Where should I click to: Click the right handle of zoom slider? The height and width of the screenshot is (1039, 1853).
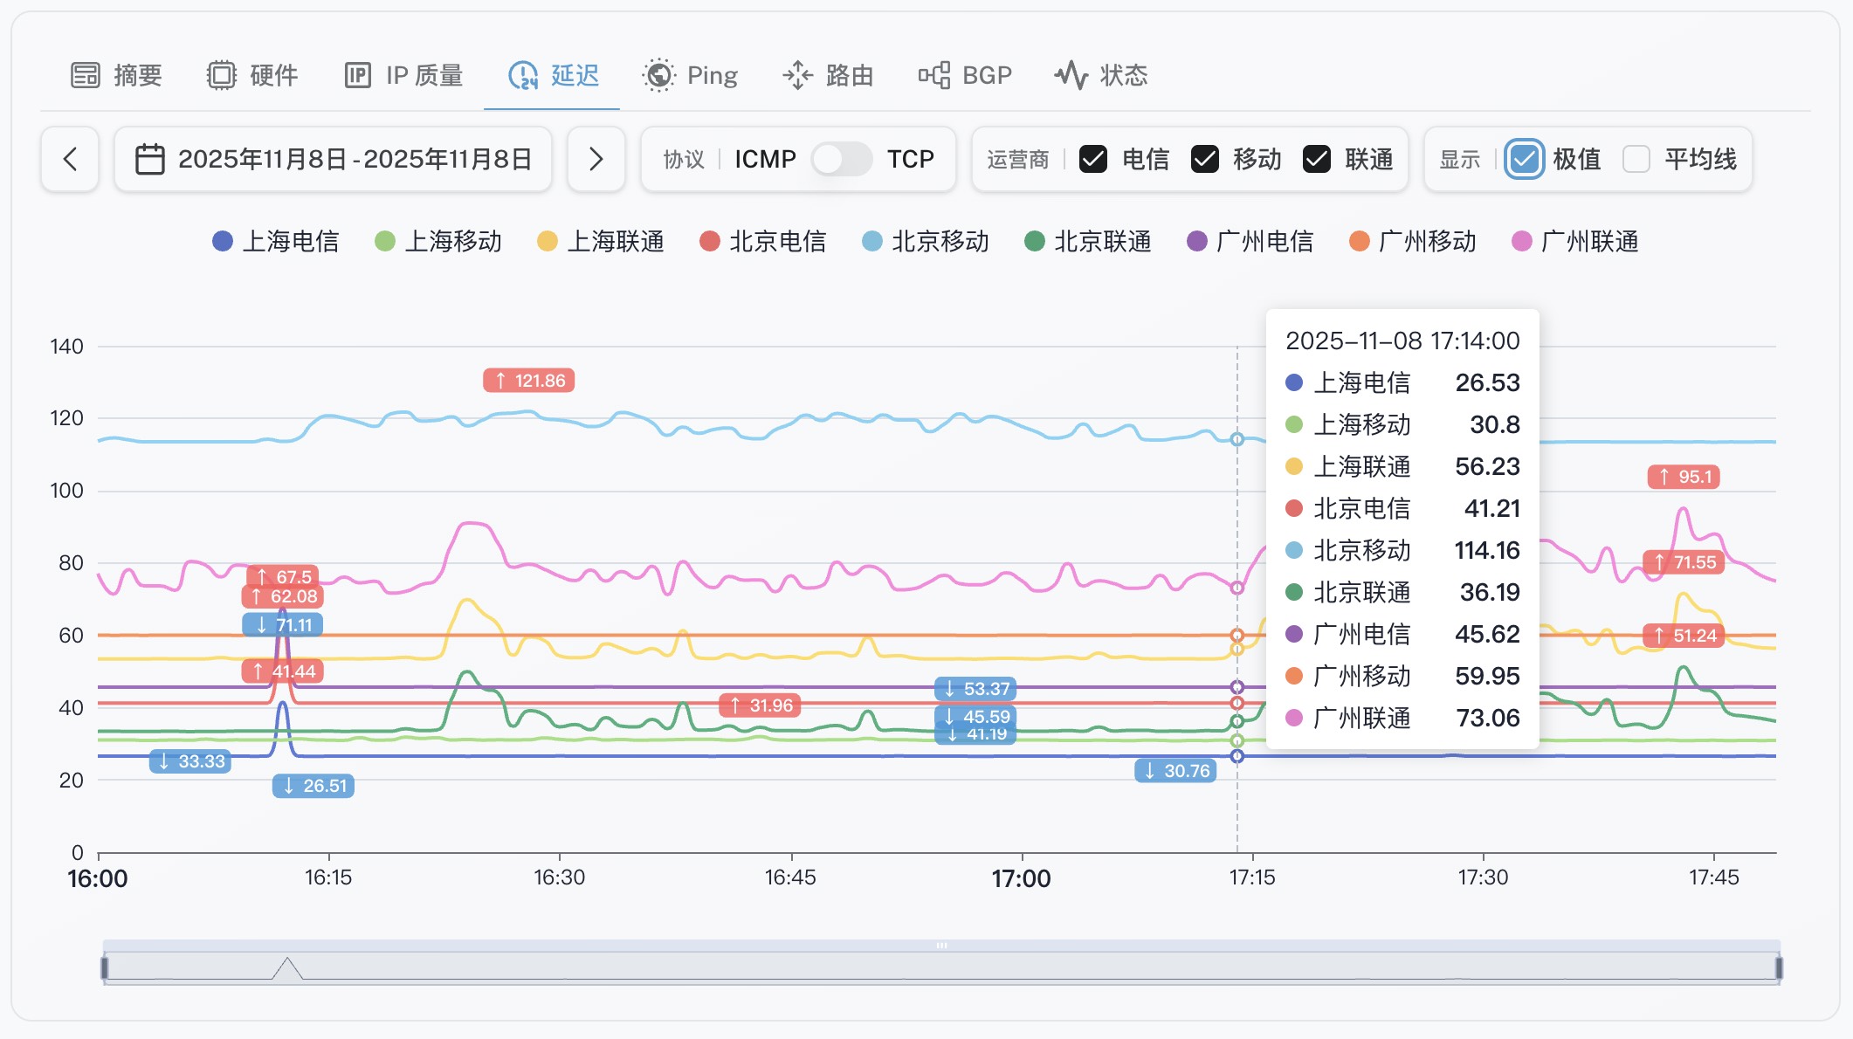click(x=1778, y=967)
